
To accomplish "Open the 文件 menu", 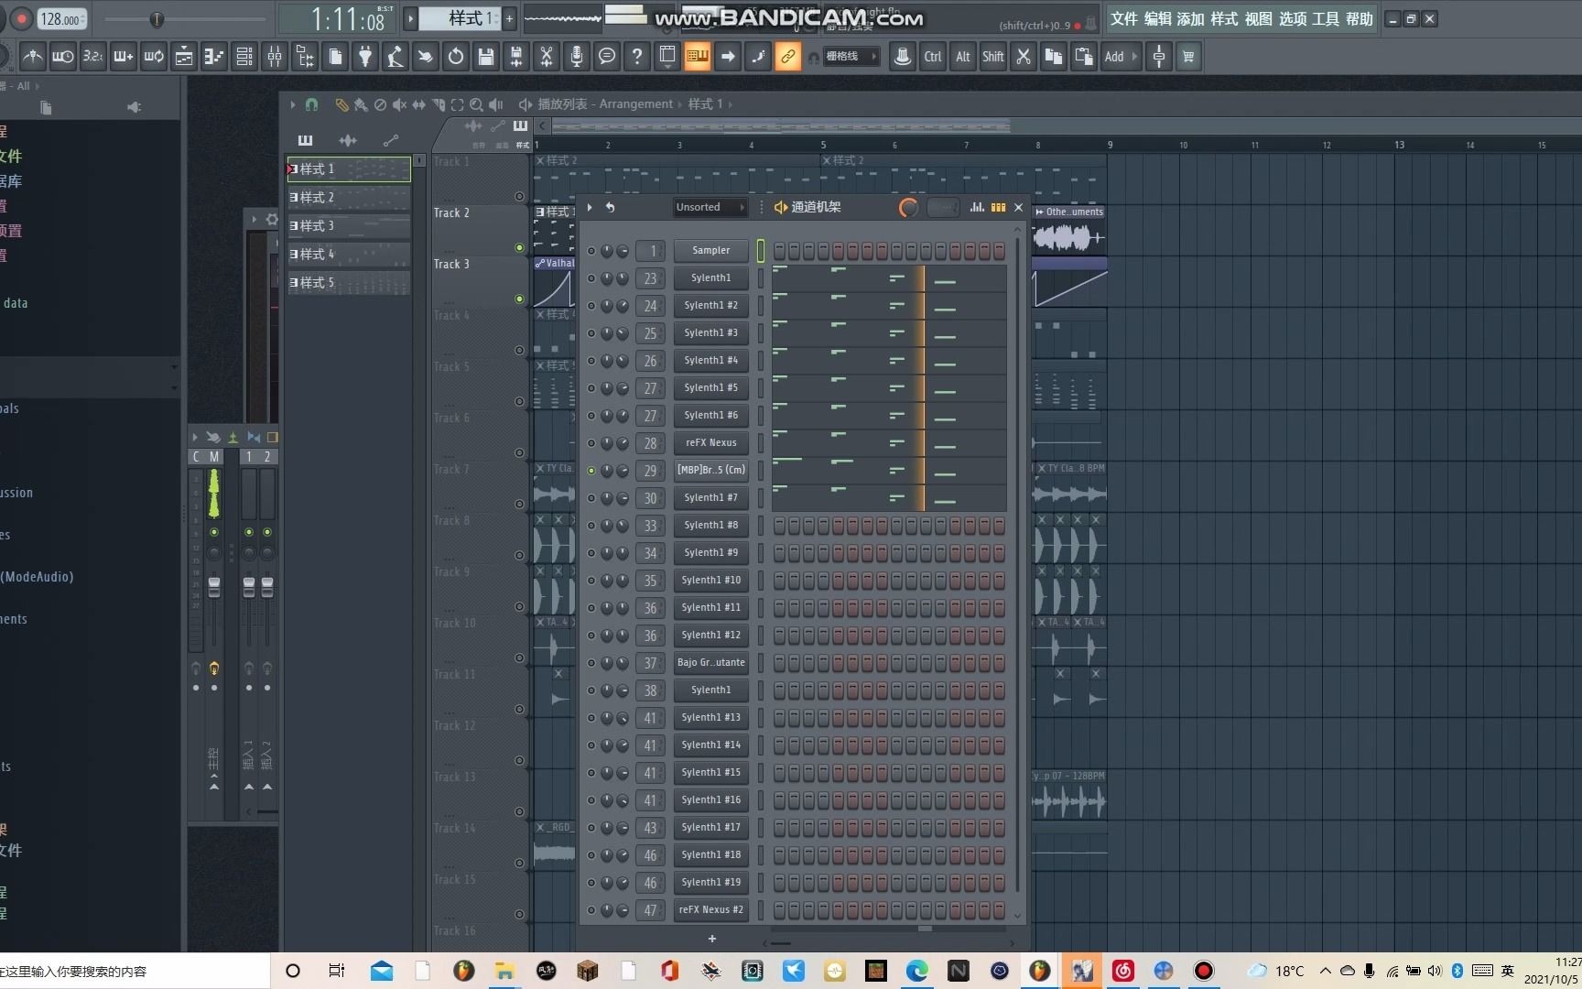I will click(1123, 18).
